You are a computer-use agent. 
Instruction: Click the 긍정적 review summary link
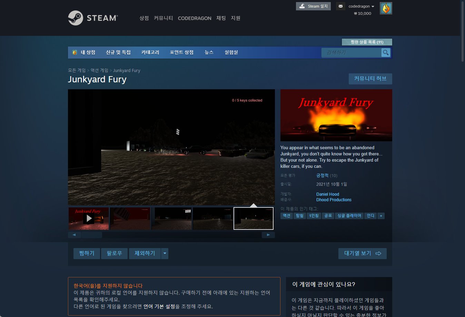click(x=322, y=175)
